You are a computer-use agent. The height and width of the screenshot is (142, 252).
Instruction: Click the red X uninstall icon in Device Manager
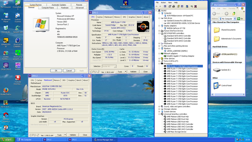195,6
